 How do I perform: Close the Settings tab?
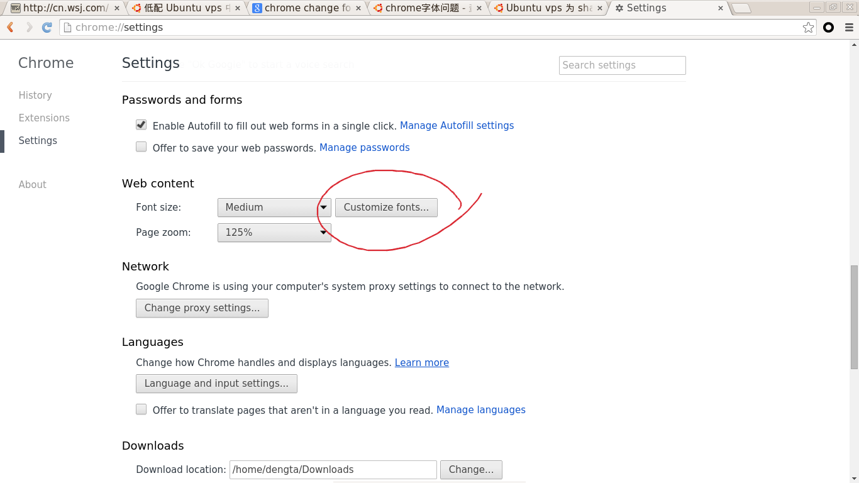[x=721, y=8]
